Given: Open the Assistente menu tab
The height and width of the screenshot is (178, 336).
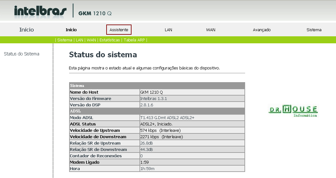Looking at the screenshot, I should click(119, 30).
